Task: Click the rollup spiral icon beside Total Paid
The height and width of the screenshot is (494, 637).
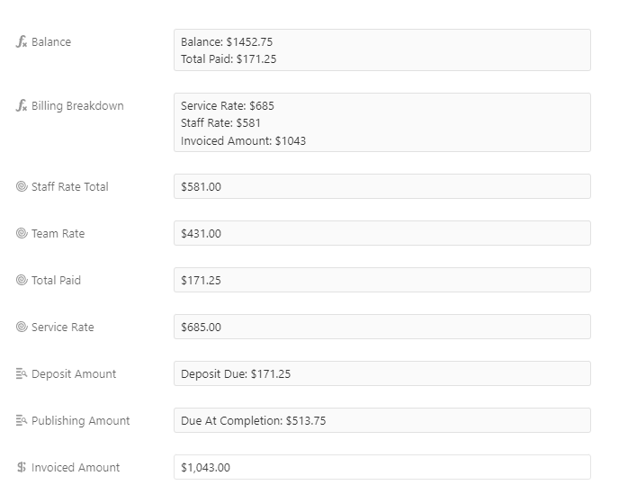Action: 22,280
